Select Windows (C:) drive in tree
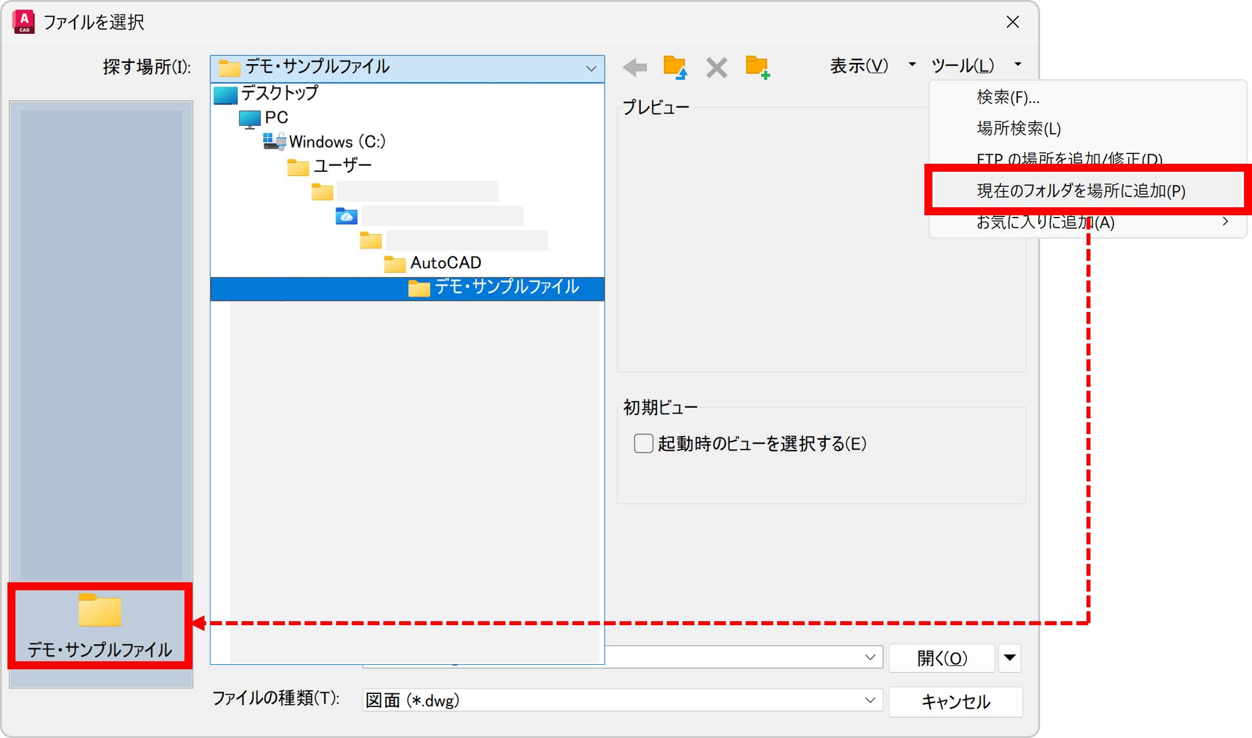 coord(336,142)
